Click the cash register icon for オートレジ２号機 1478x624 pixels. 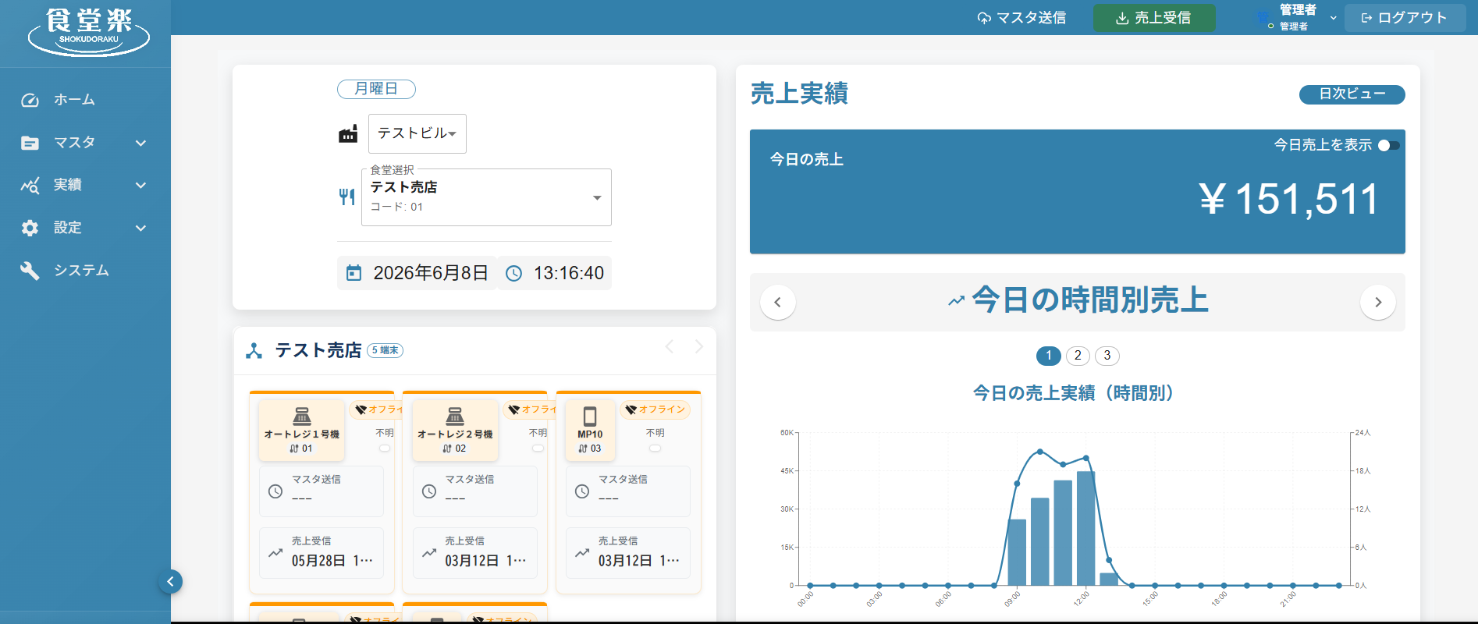tap(455, 416)
